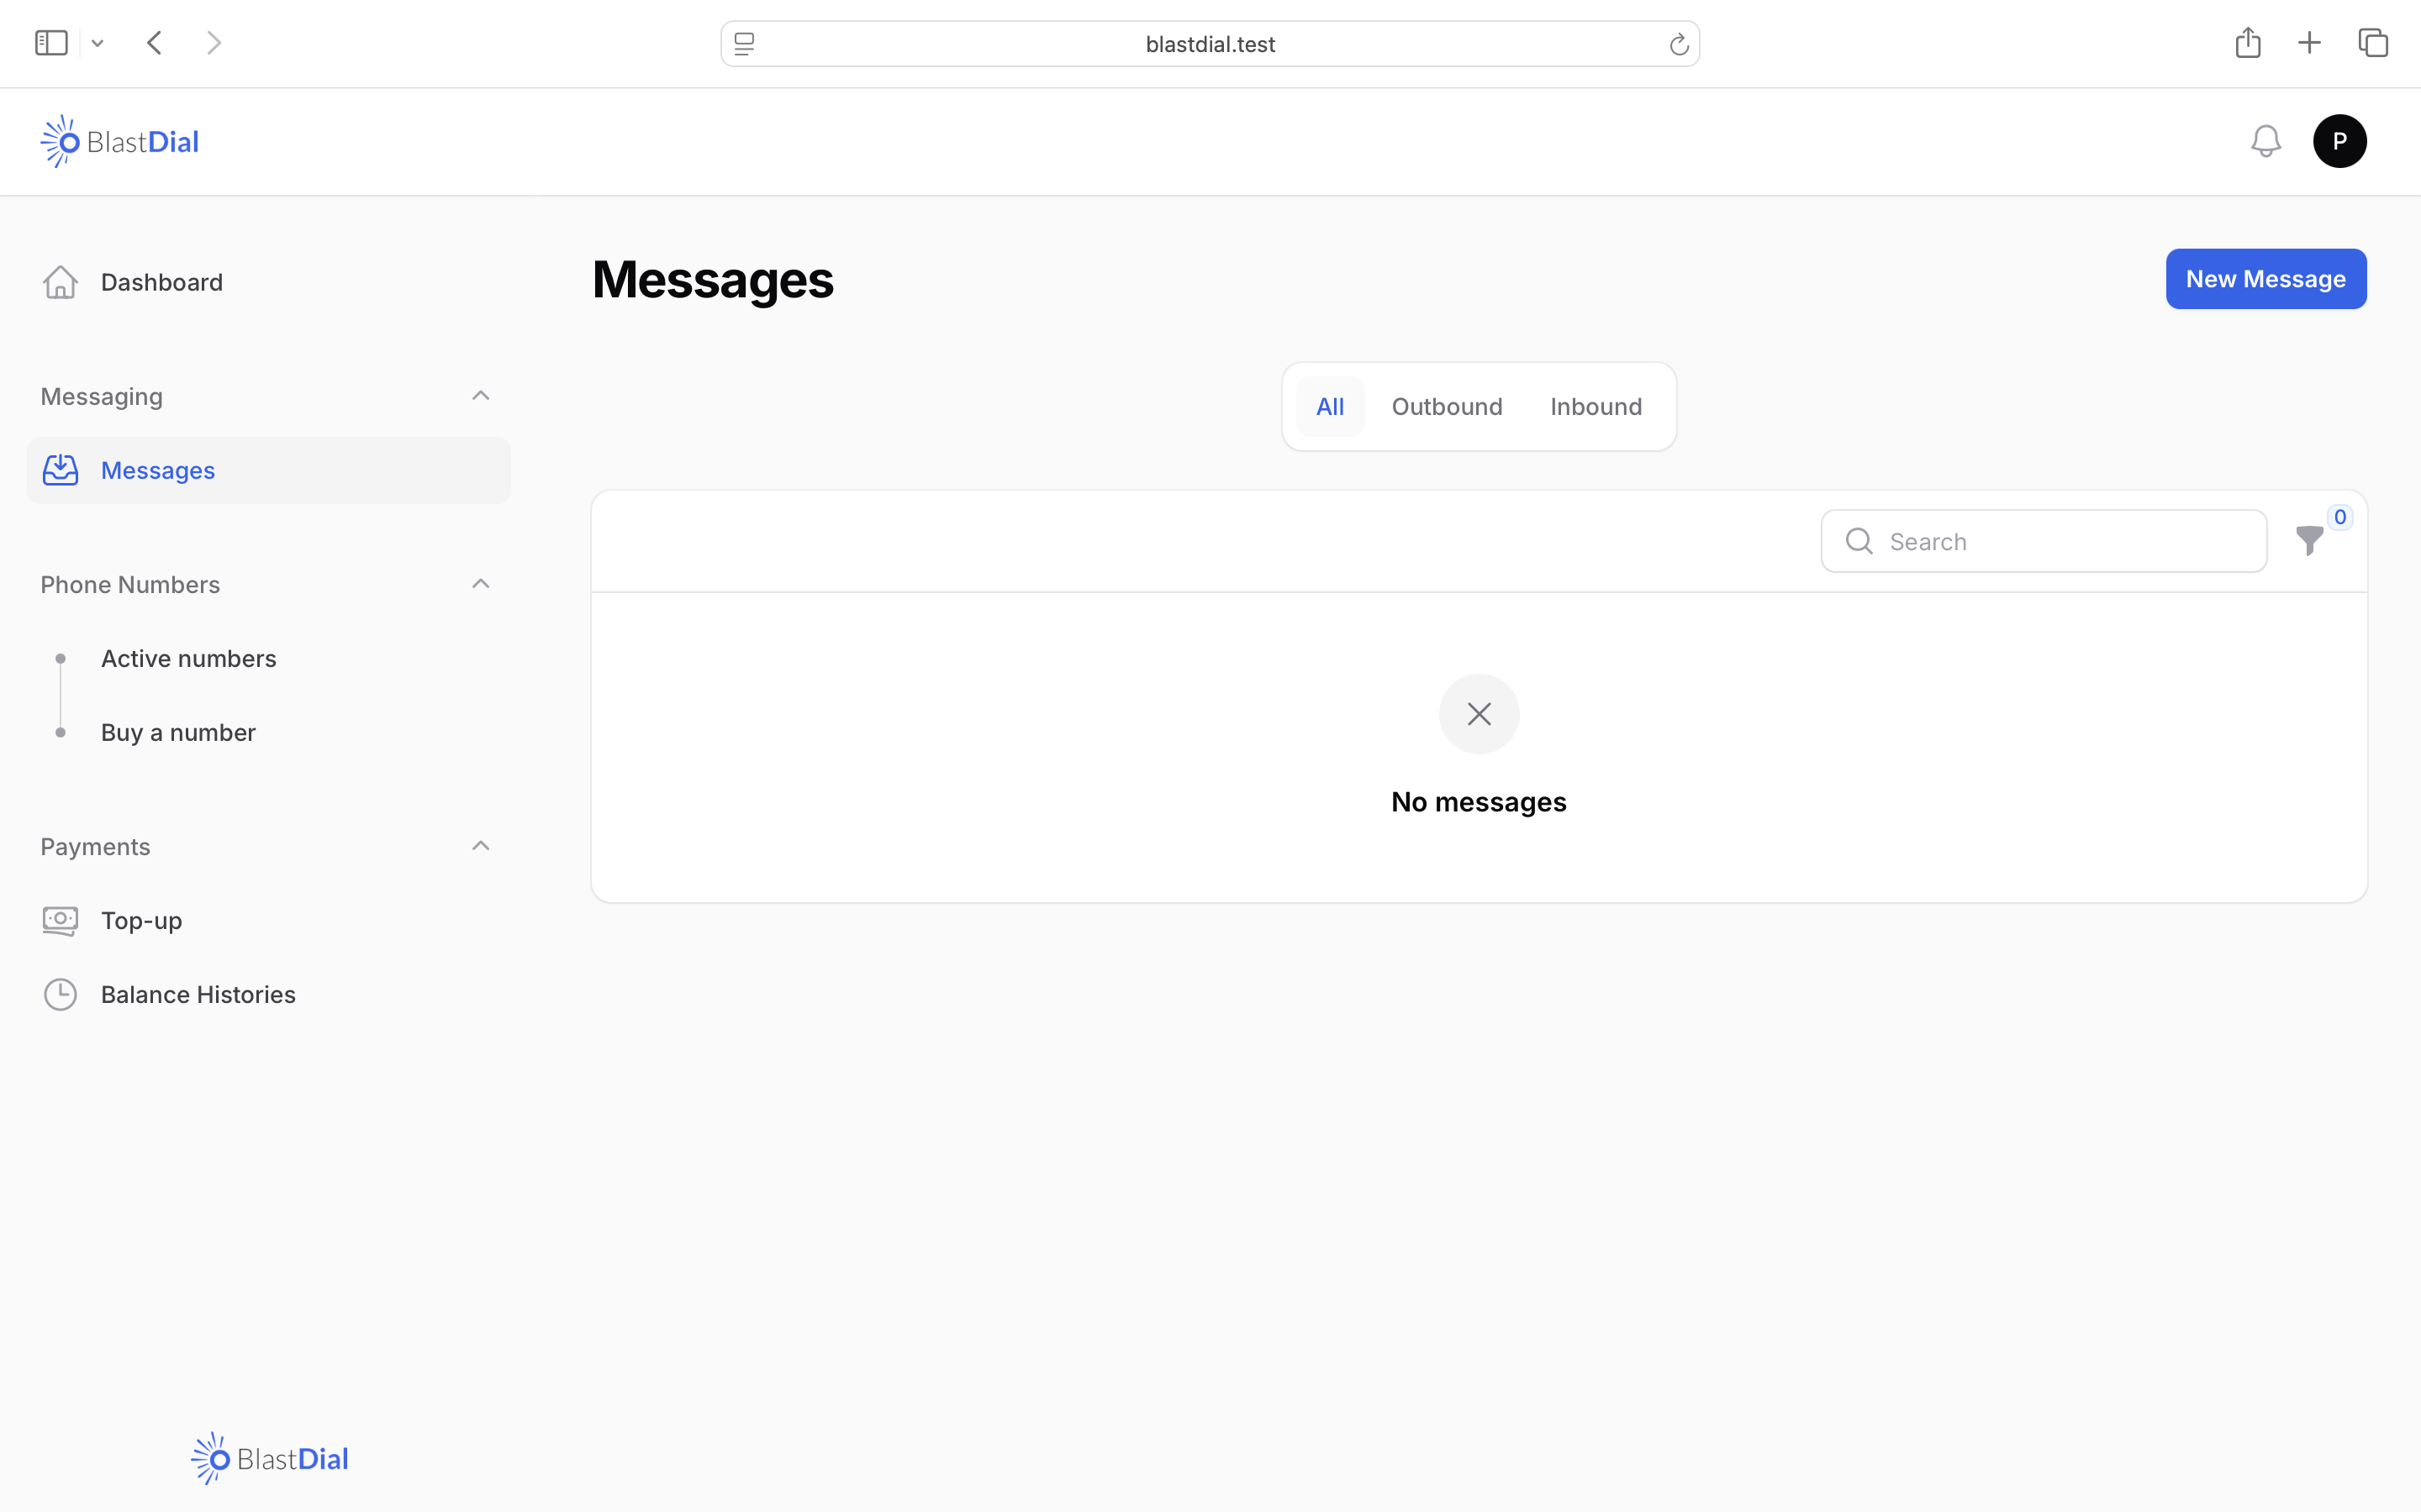The image size is (2421, 1512).
Task: Click the filter count badge 0
Action: pos(2340,517)
